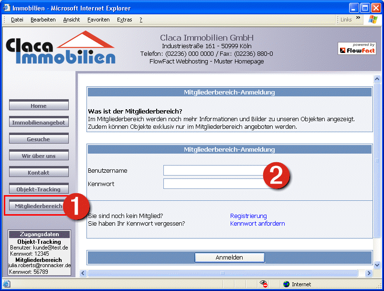Image resolution: width=384 pixels, height=291 pixels.
Task: Click the vertical scrollbar thumb
Action: [x=377, y=160]
